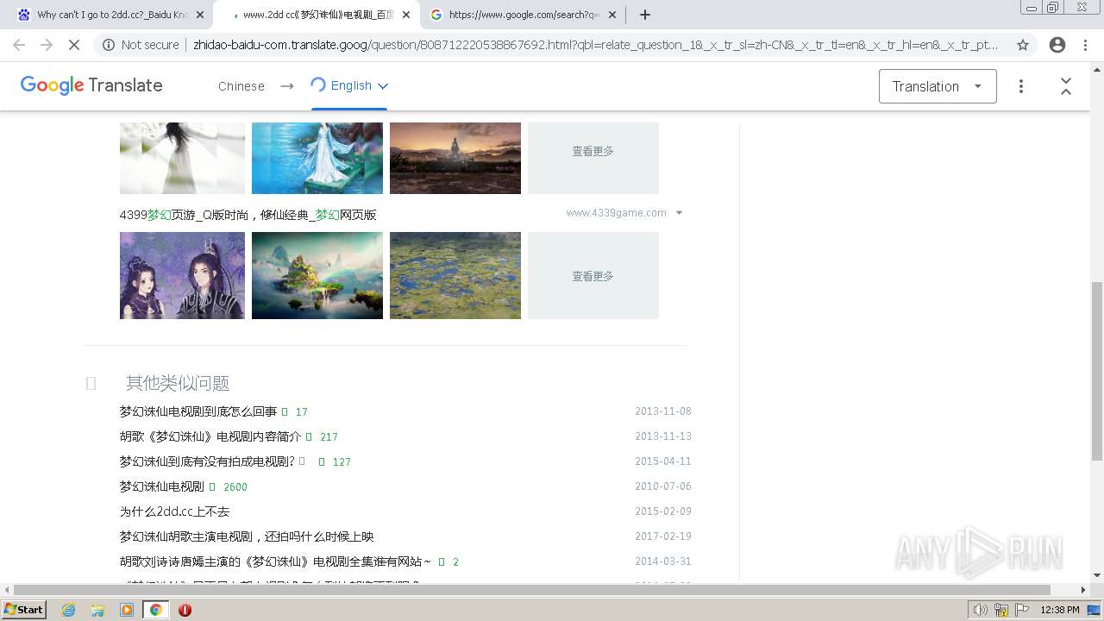Image resolution: width=1104 pixels, height=621 pixels.
Task: Go back to previous page
Action: (19, 45)
